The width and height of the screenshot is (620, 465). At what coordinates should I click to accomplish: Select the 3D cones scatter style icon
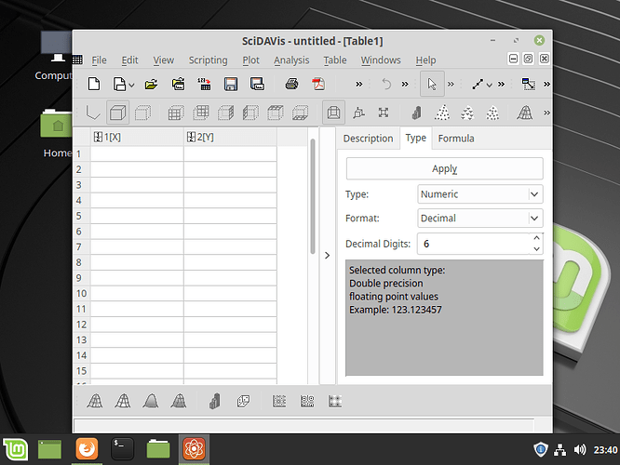pos(467,113)
